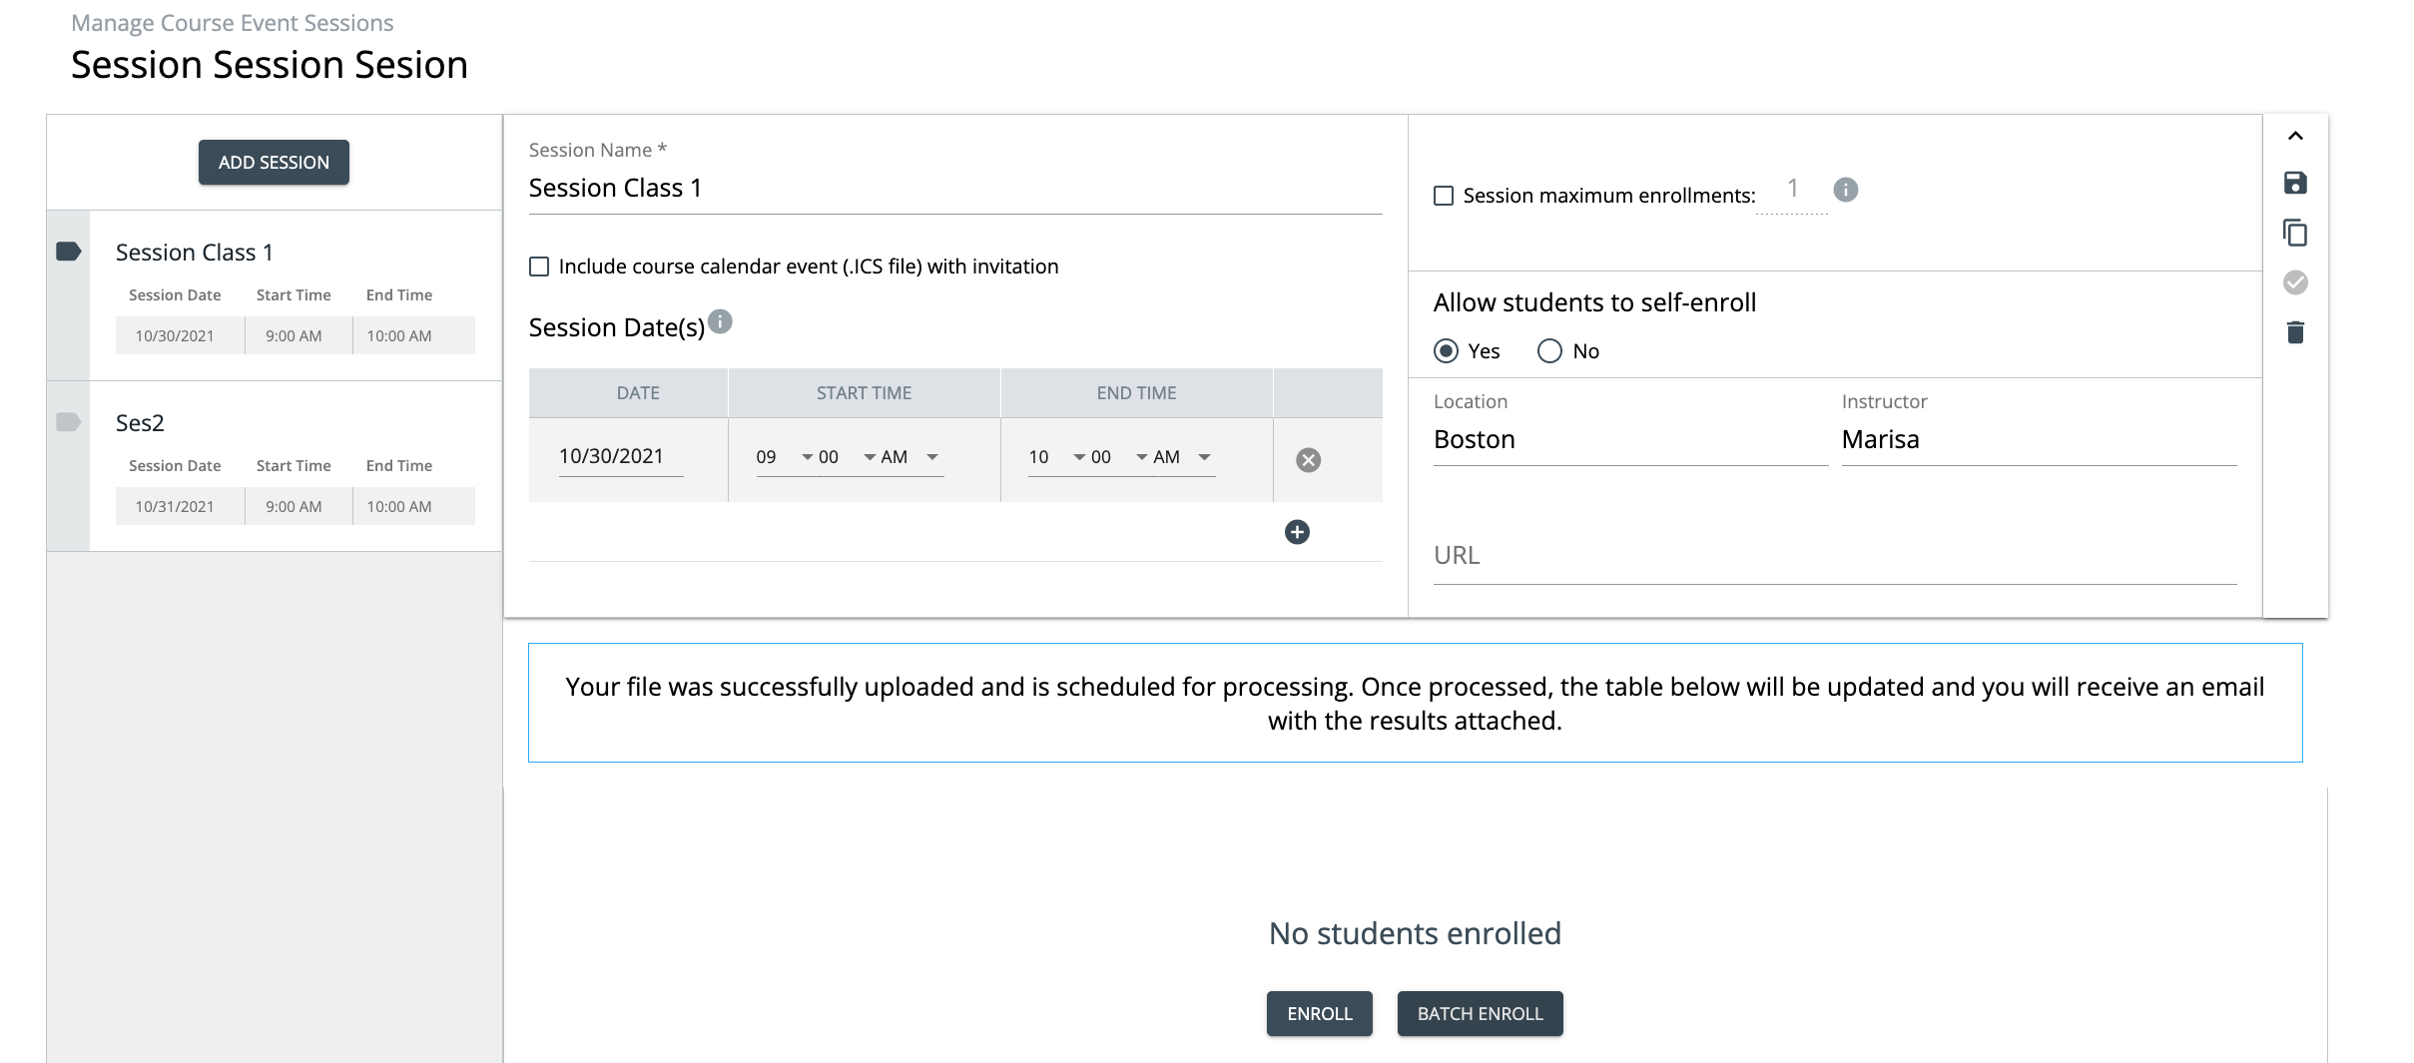
Task: Click info icon beside maximum enrollments
Action: click(1845, 190)
